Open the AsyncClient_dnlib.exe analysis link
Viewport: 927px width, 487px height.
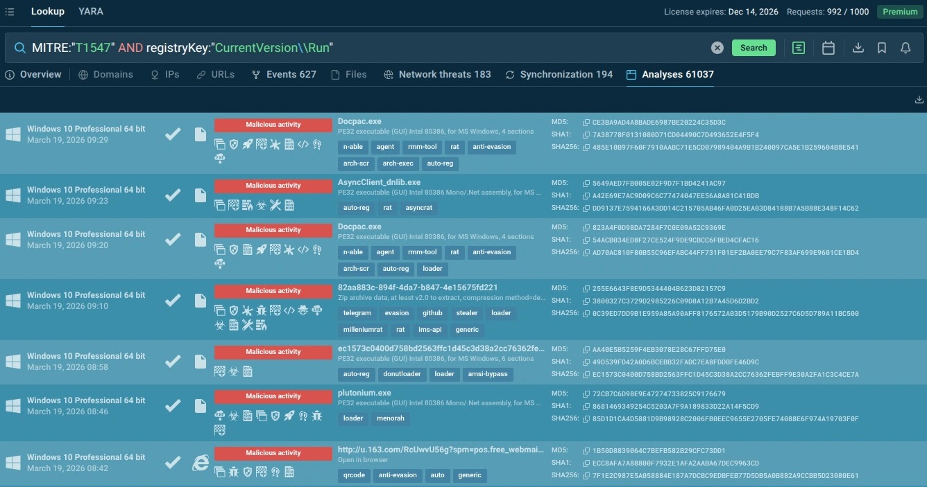pyautogui.click(x=379, y=182)
